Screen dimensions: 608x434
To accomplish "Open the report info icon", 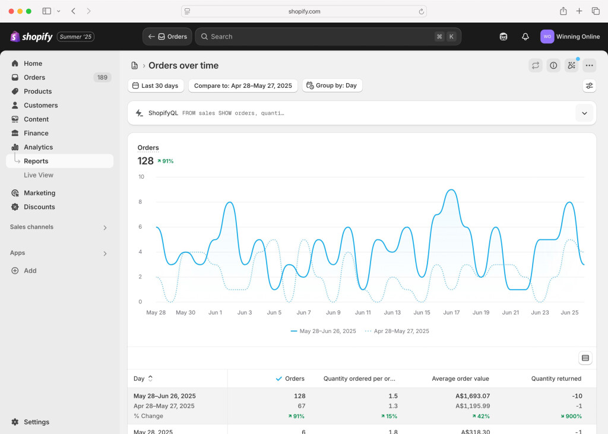I will (x=553, y=66).
